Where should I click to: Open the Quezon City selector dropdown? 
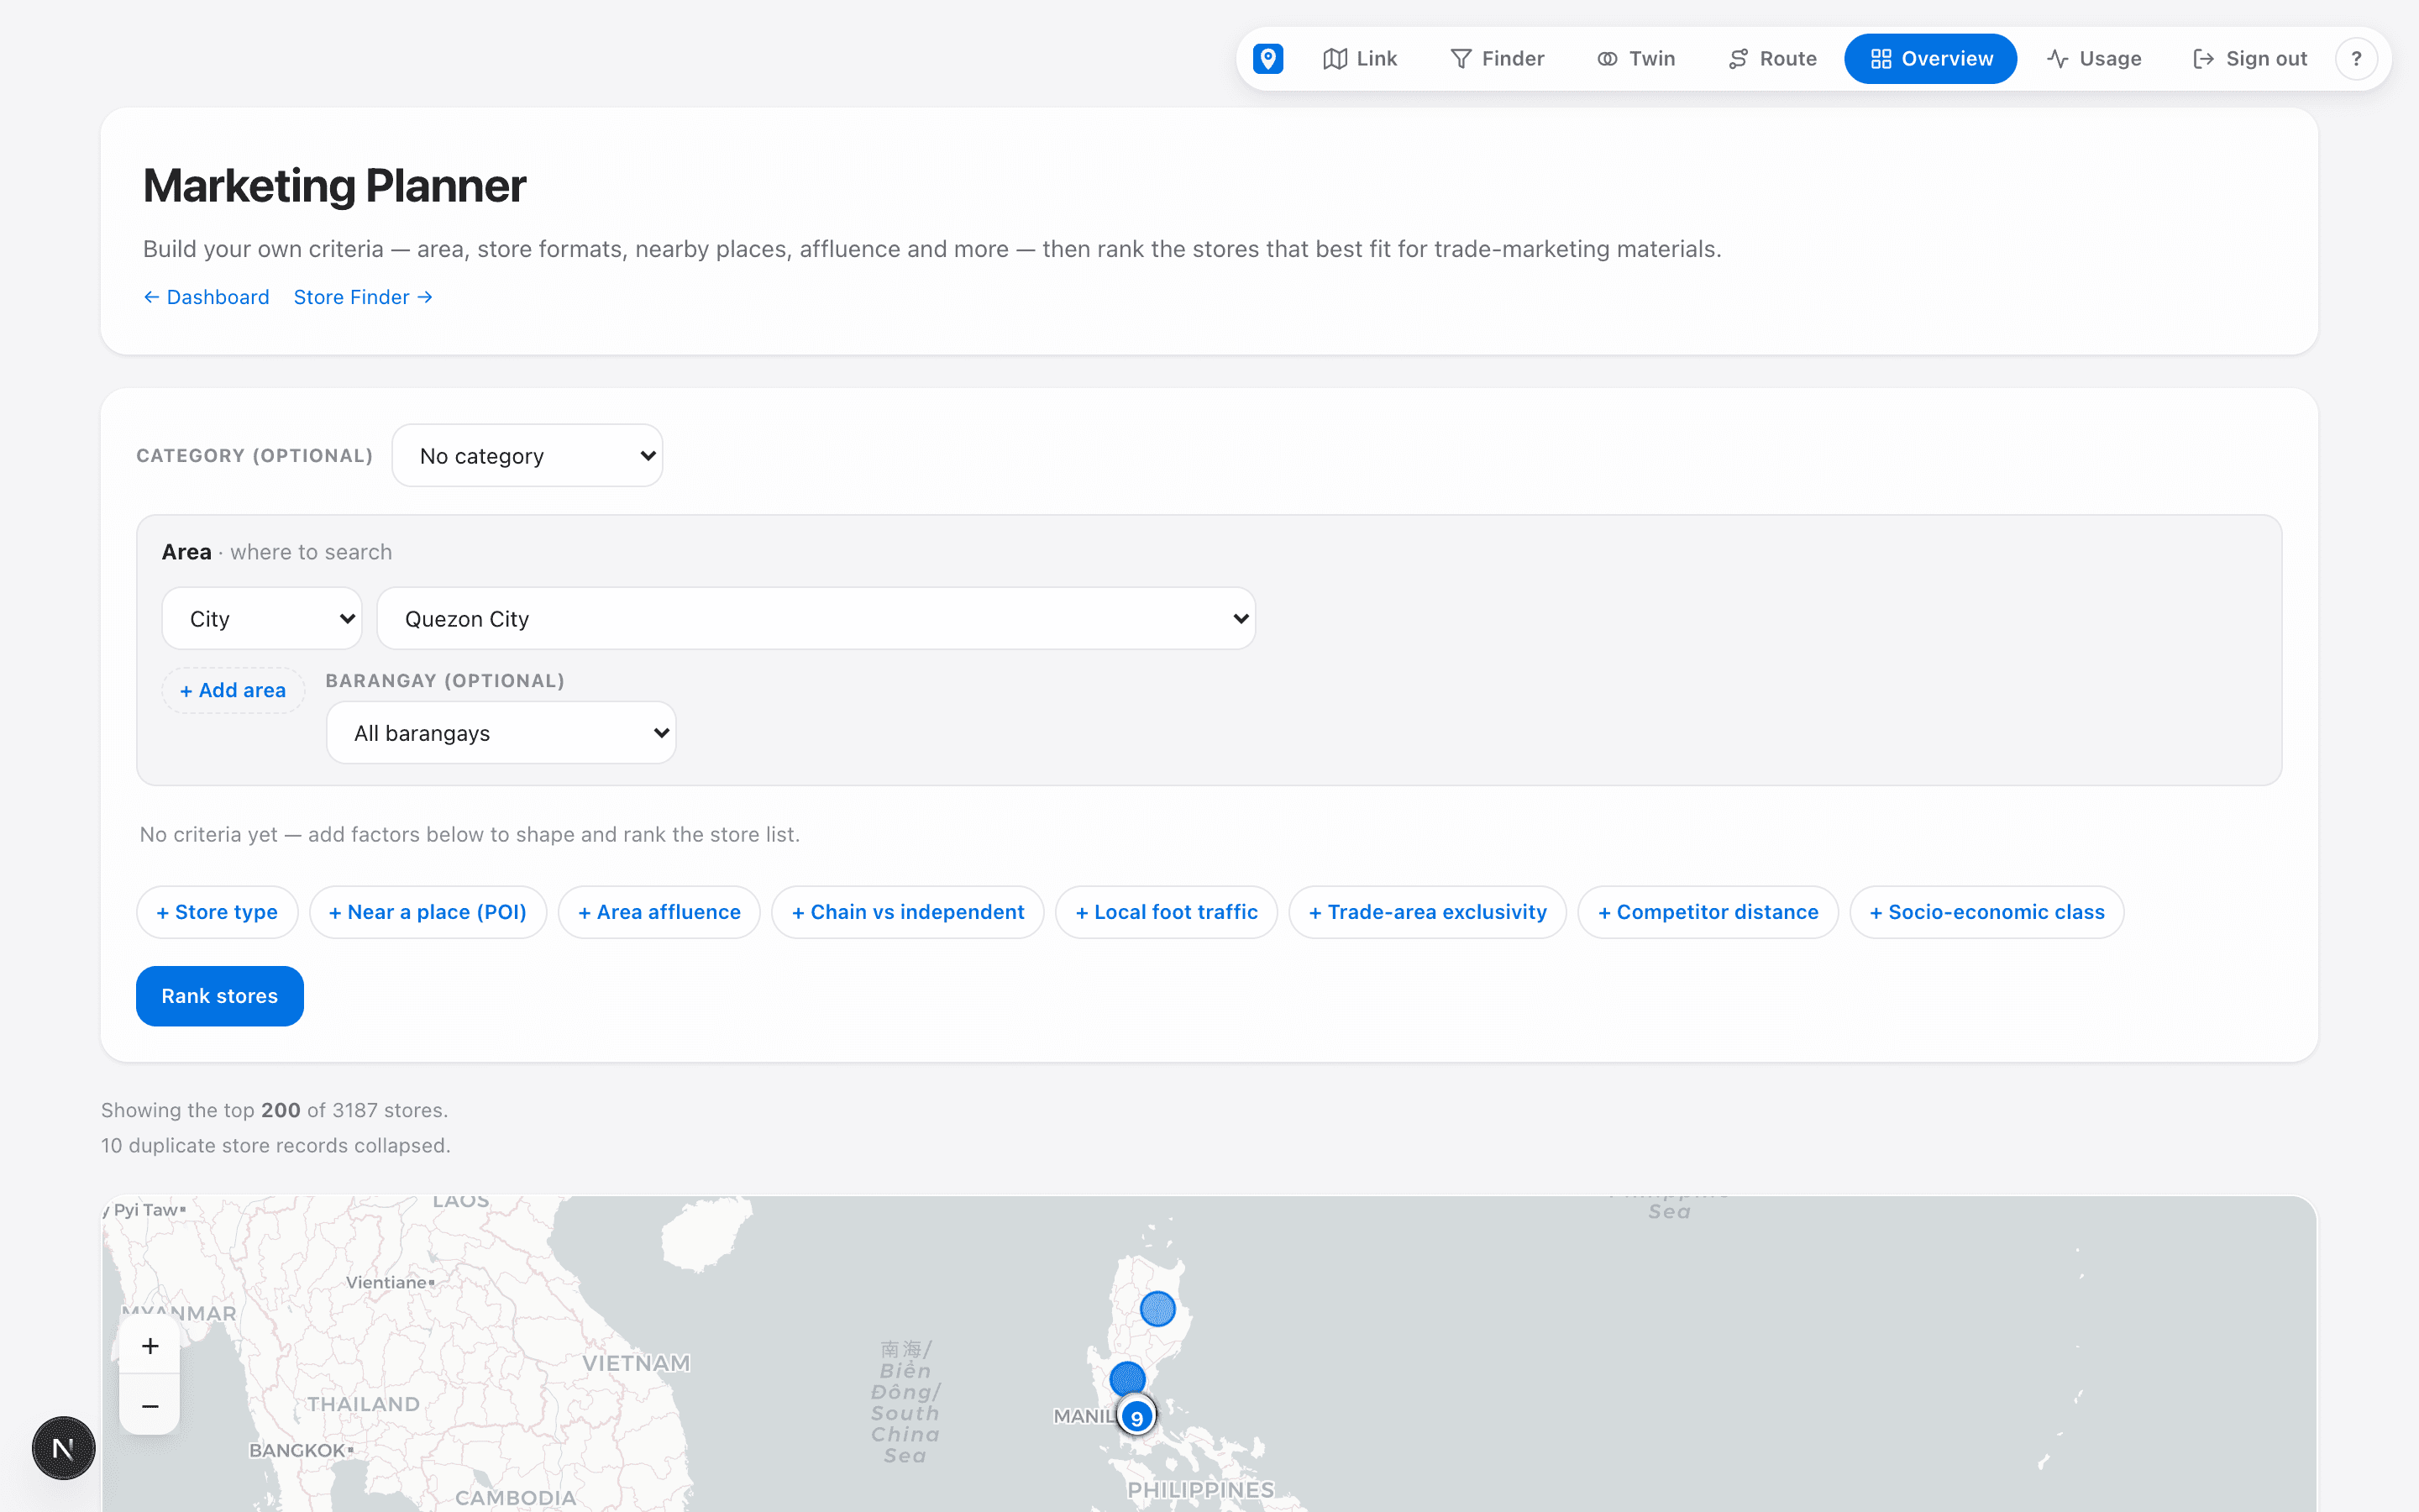pos(816,619)
